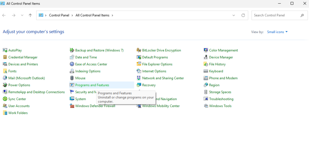Viewport: 309px width, 163px height.
Task: Click the Work Folders icon
Action: (x=5, y=113)
